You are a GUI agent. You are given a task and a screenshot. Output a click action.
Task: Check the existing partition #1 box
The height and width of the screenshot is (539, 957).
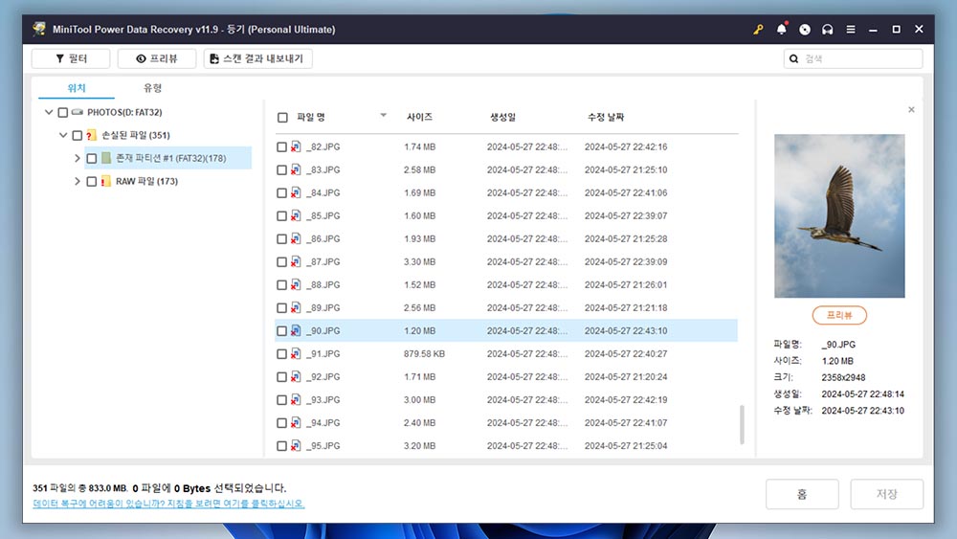[x=92, y=159]
